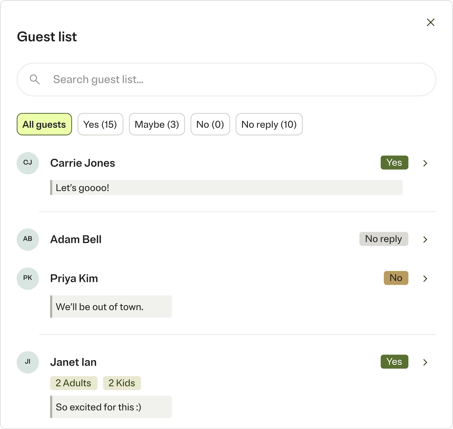The width and height of the screenshot is (453, 429).
Task: Click the magnifier search icon
Action: pyautogui.click(x=35, y=79)
